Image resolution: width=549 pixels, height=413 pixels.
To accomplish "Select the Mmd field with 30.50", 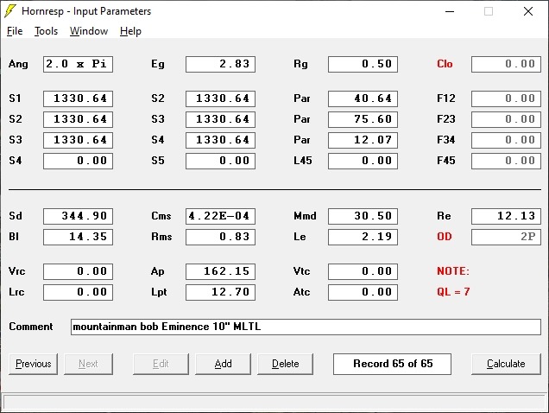I will point(363,216).
